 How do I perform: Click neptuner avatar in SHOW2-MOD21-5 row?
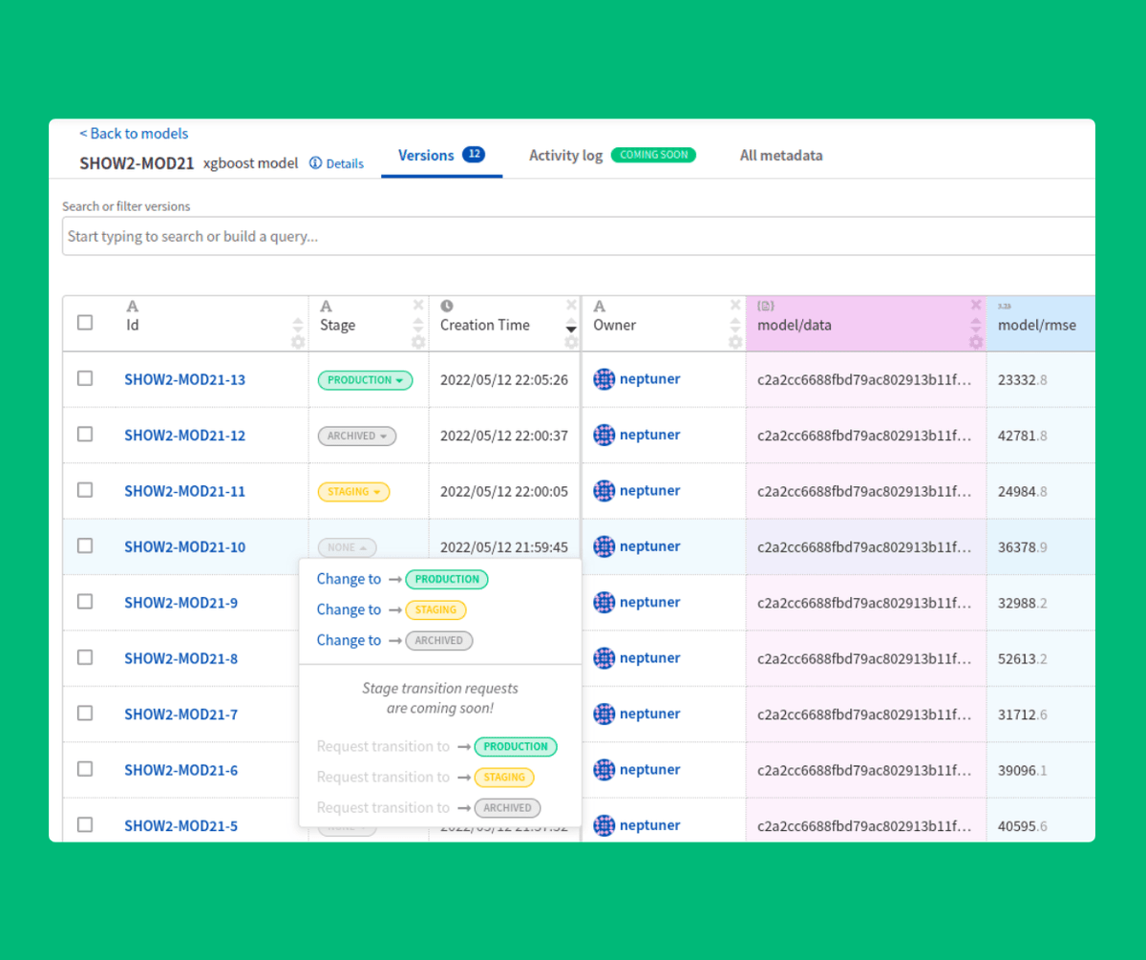click(605, 825)
